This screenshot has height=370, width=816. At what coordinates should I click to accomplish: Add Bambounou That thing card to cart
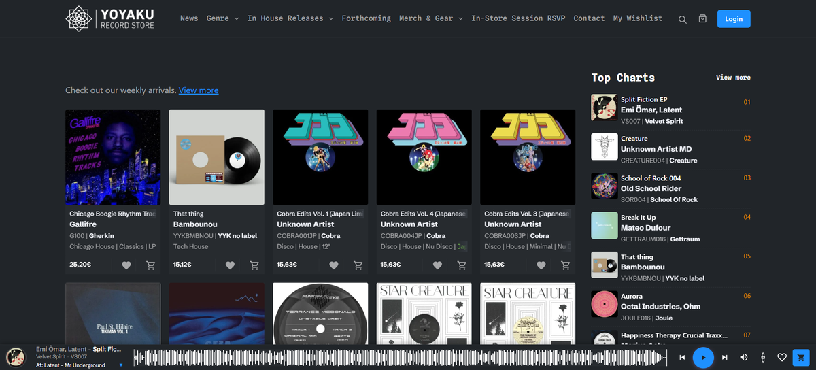click(254, 265)
